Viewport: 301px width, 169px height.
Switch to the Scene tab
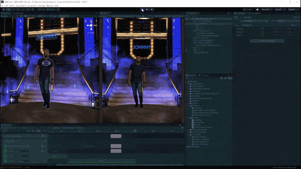pyautogui.click(x=6, y=13)
